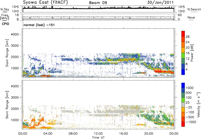Click the "4000" tick of the power panel

pyautogui.click(x=15, y=34)
